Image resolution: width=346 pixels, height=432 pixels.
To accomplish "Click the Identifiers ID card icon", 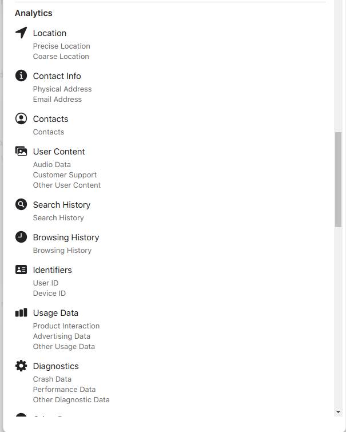I will click(21, 269).
